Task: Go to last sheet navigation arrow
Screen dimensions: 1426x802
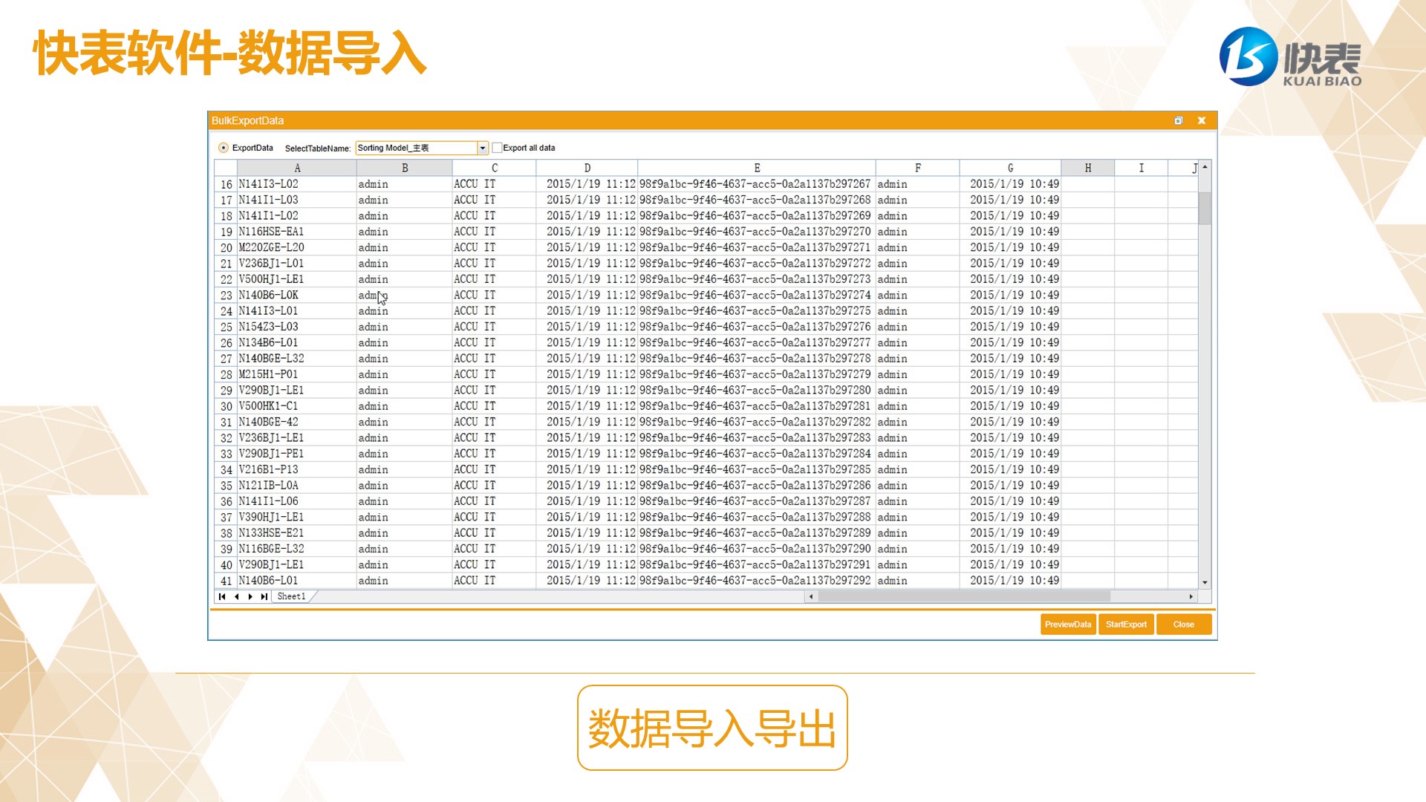Action: [x=264, y=596]
